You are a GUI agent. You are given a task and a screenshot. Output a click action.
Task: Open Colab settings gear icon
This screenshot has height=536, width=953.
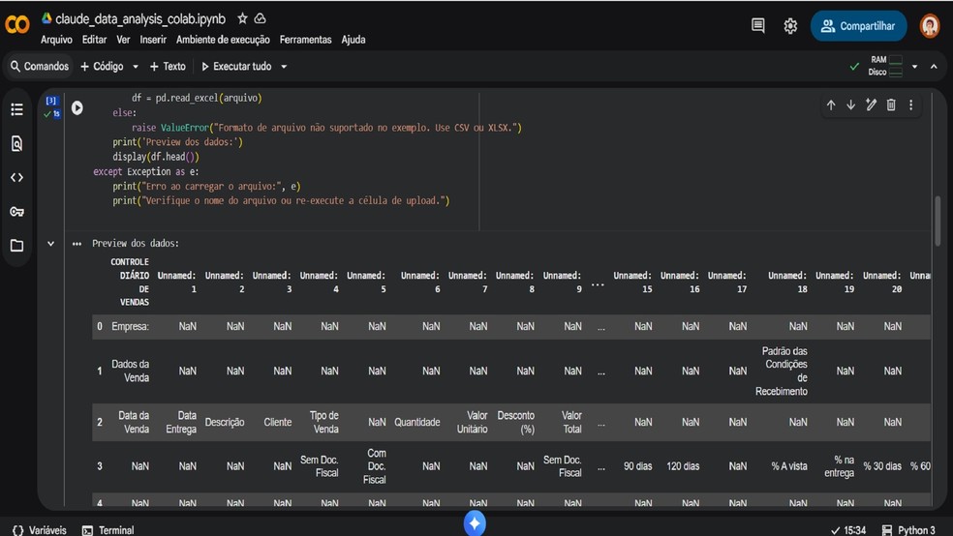[790, 26]
